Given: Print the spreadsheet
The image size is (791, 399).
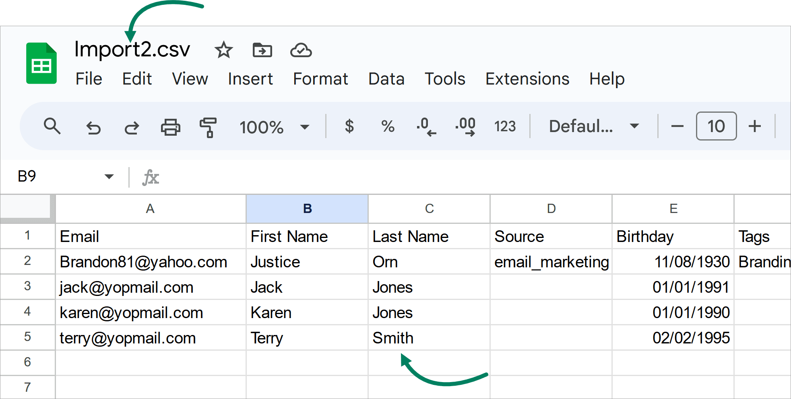Looking at the screenshot, I should pyautogui.click(x=170, y=127).
